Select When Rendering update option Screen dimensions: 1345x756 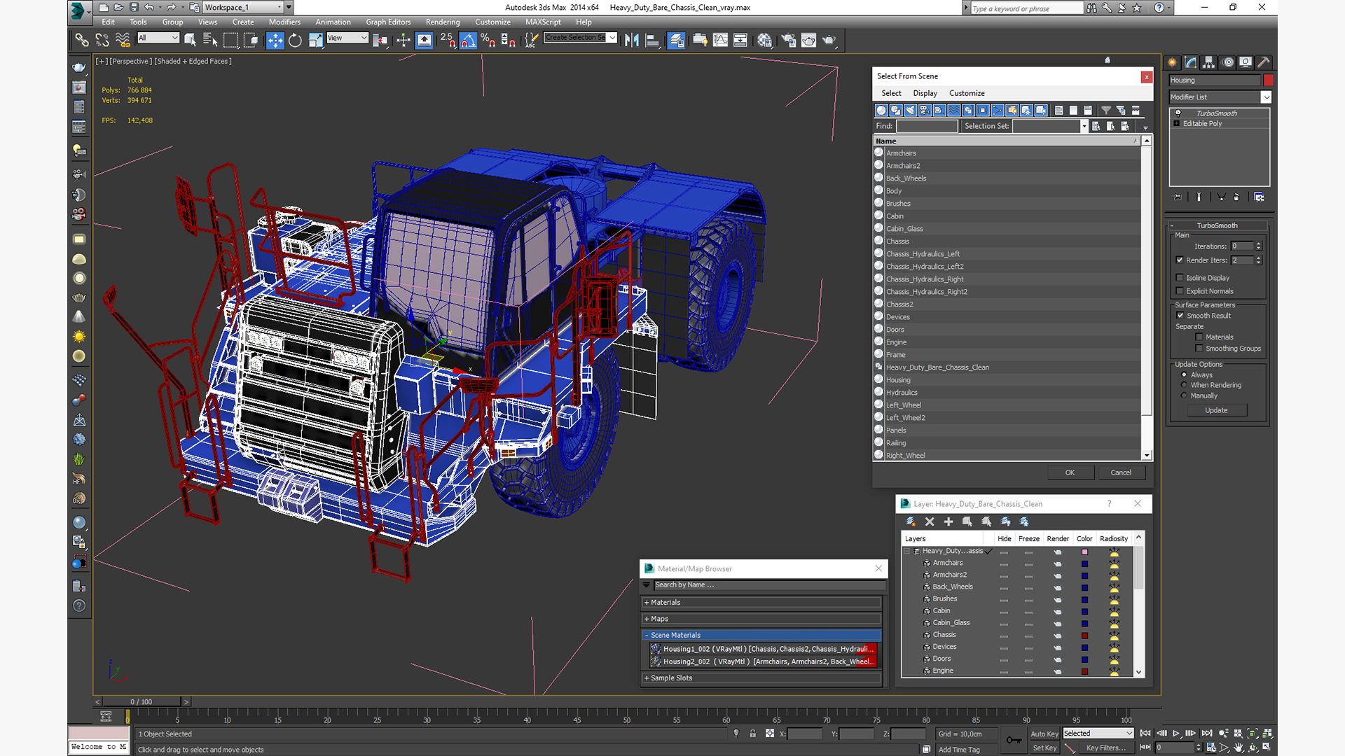tap(1184, 385)
